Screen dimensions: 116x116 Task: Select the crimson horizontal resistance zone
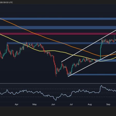click(58, 34)
